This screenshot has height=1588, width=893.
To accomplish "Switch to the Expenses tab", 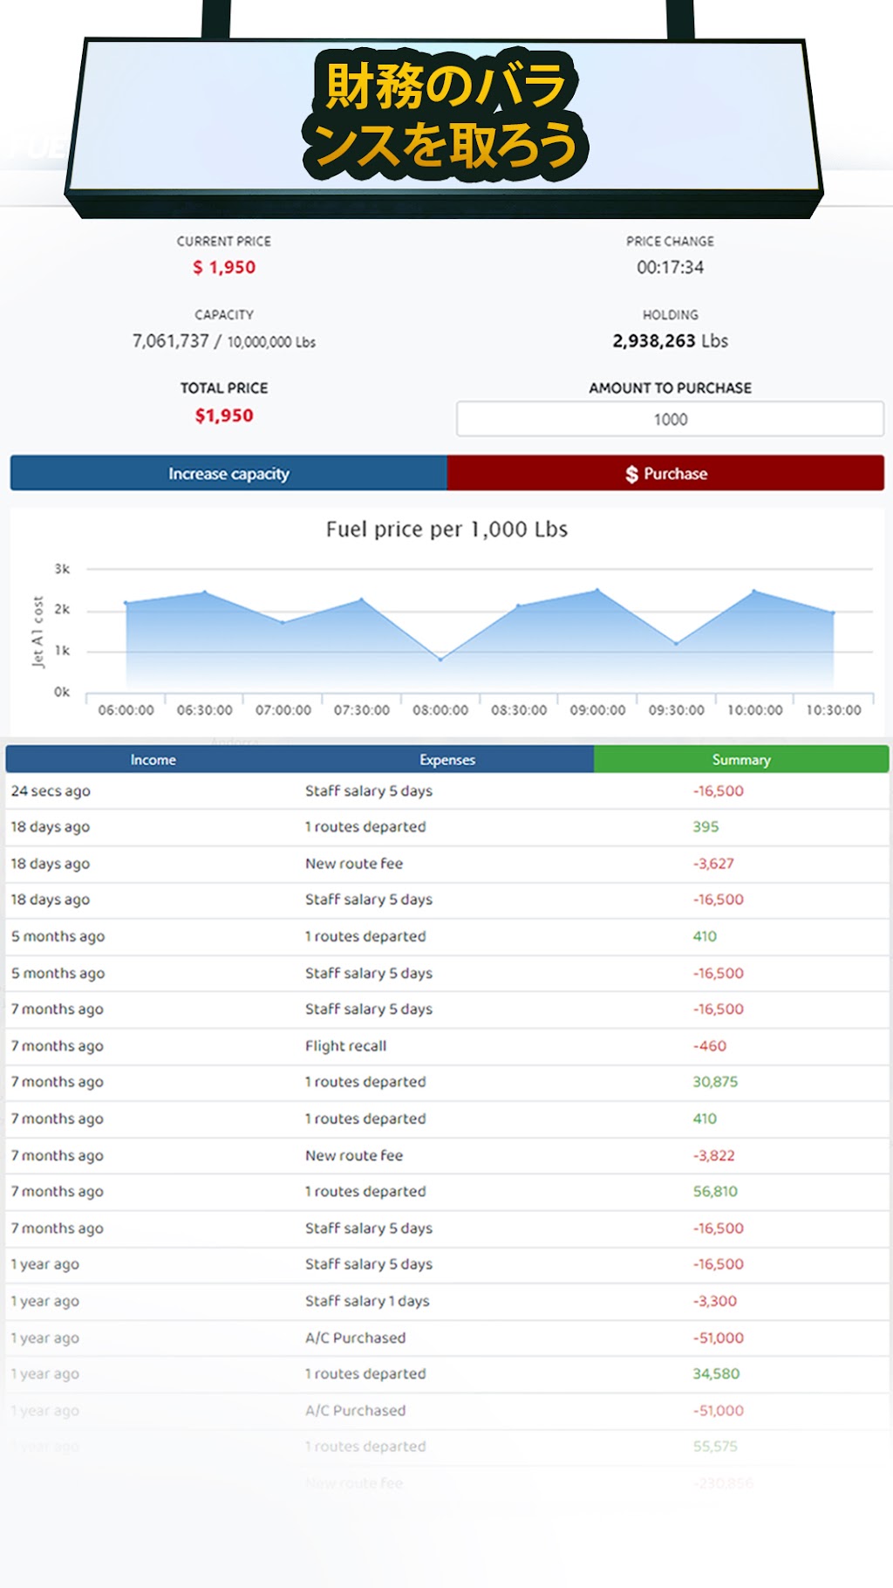I will click(x=446, y=759).
